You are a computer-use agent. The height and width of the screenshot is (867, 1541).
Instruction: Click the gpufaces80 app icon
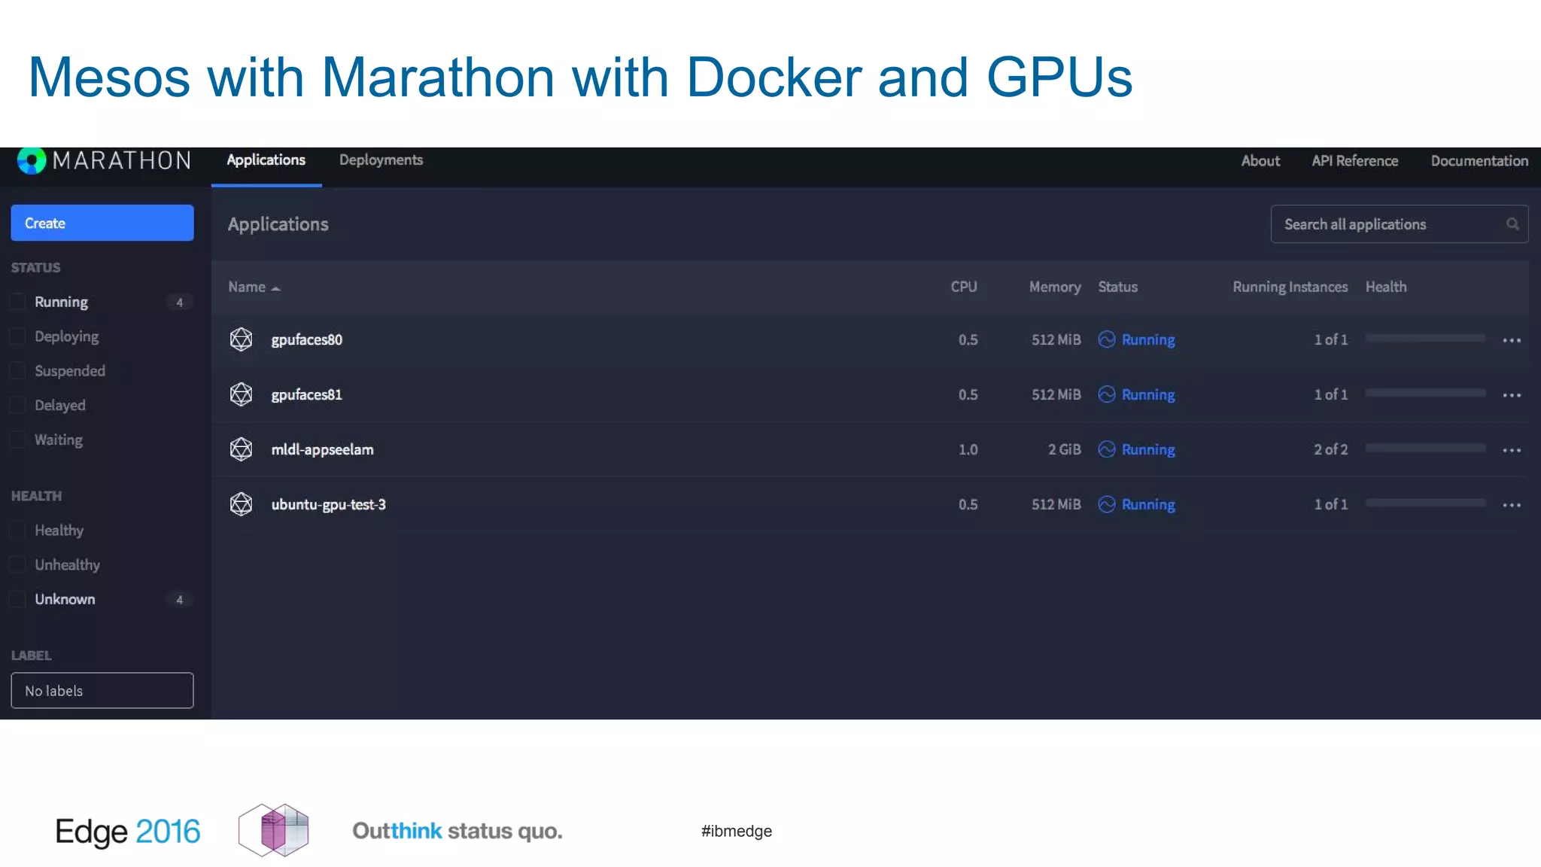point(241,339)
